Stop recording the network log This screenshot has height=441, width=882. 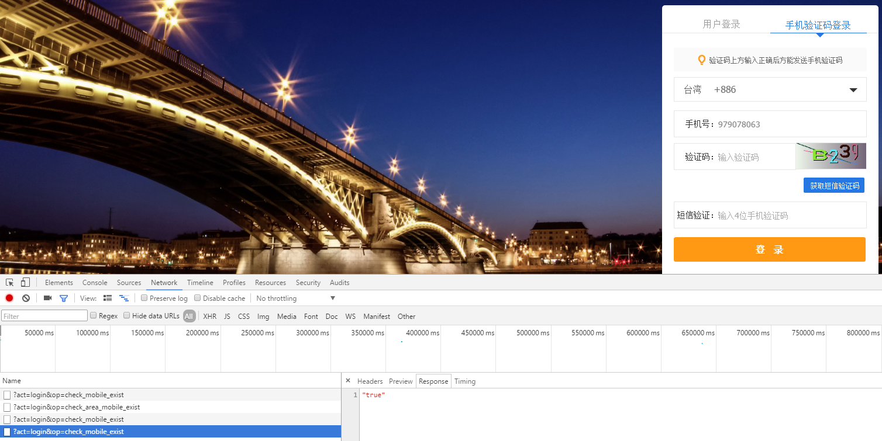coord(9,298)
